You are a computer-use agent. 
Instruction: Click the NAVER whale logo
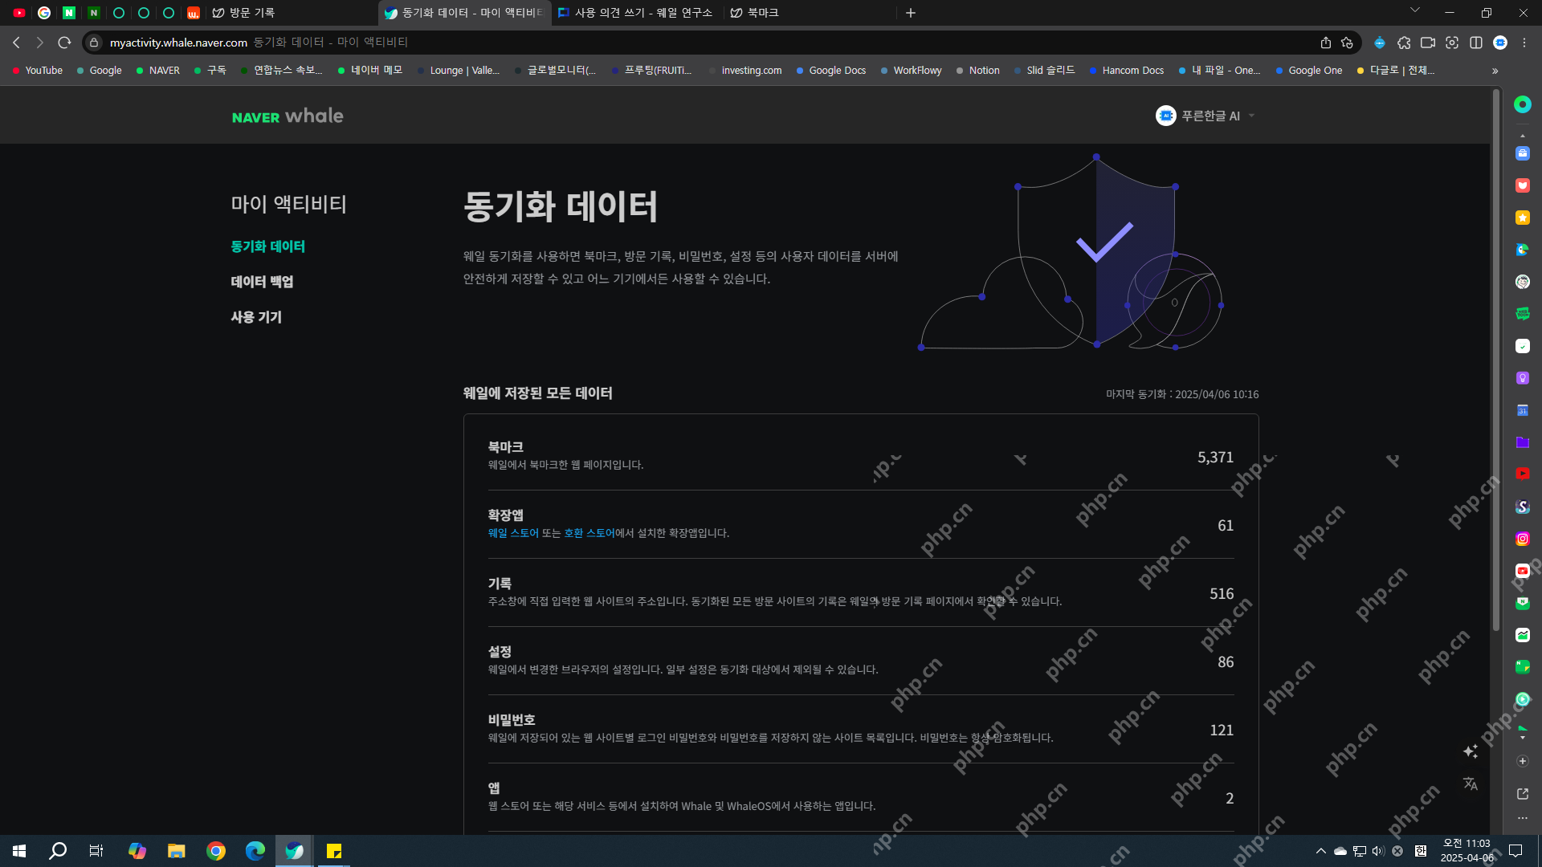click(288, 116)
